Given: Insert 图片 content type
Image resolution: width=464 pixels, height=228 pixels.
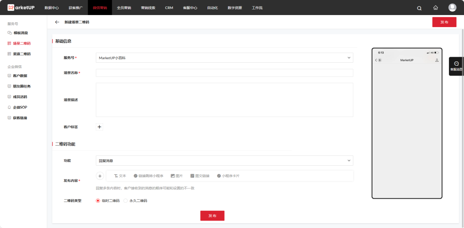Looking at the screenshot, I should point(177,176).
